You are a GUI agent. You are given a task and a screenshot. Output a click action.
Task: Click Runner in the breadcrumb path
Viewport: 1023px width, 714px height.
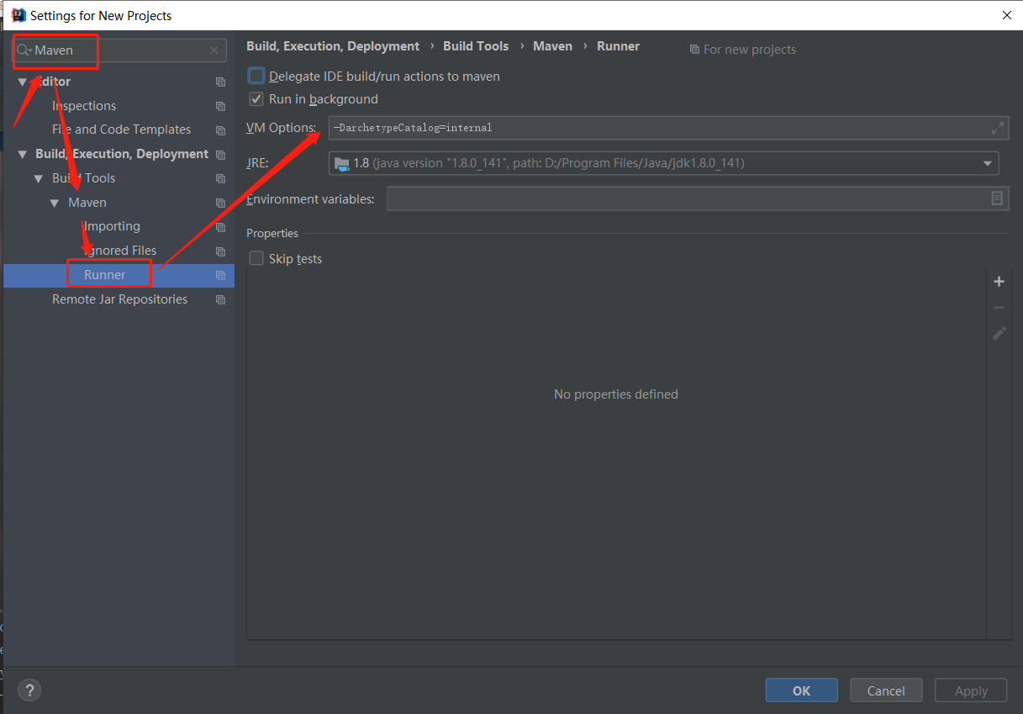(619, 46)
